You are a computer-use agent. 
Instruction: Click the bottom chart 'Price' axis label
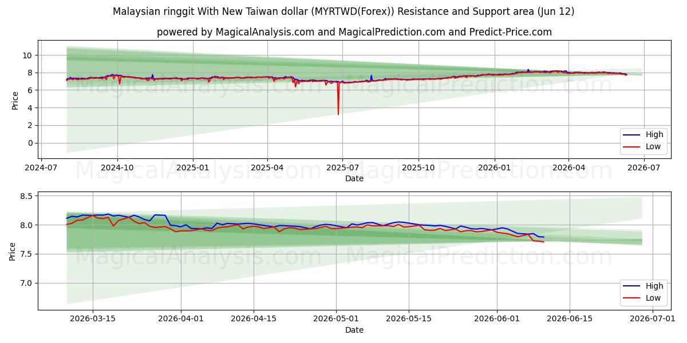[13, 250]
